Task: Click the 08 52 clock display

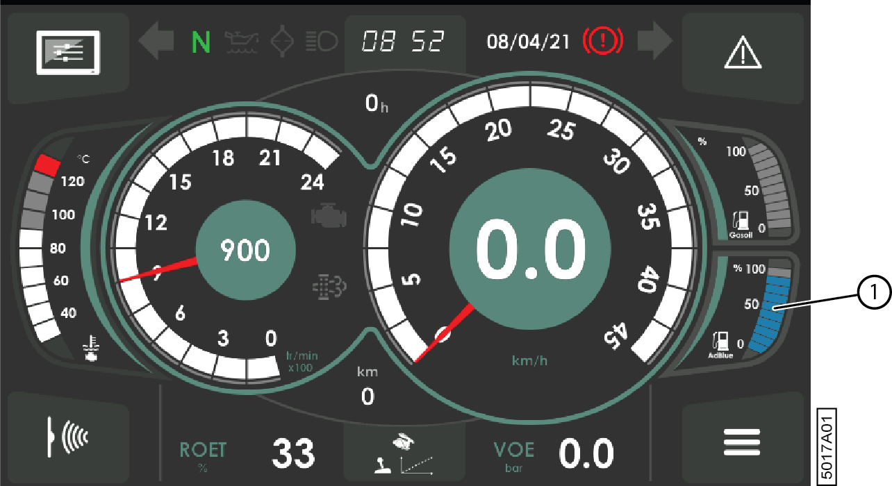Action: [404, 42]
